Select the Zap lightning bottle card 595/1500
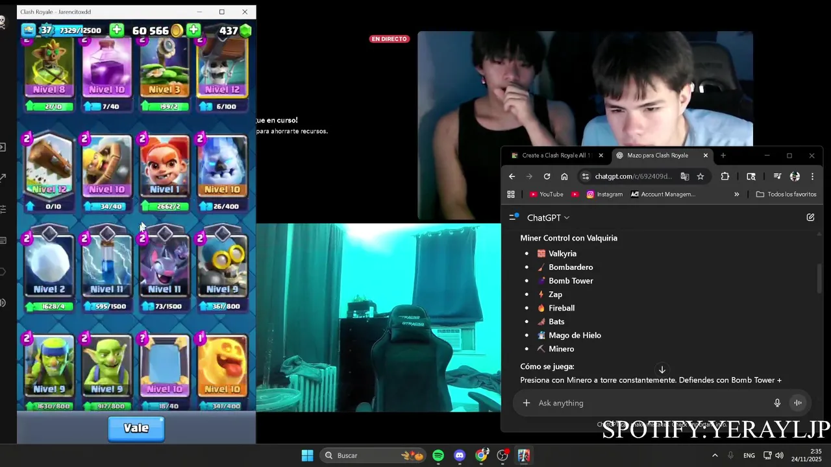 pos(107,266)
